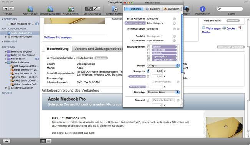Enable the Mindestpreis checkbox
This screenshot has height=145, width=250.
[x=148, y=87]
